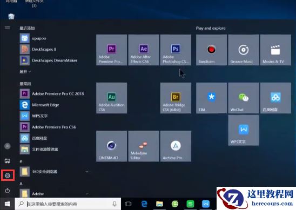The image size is (296, 210).
Task: Launch Microsoft Edge from most used list
Action: (x=54, y=105)
